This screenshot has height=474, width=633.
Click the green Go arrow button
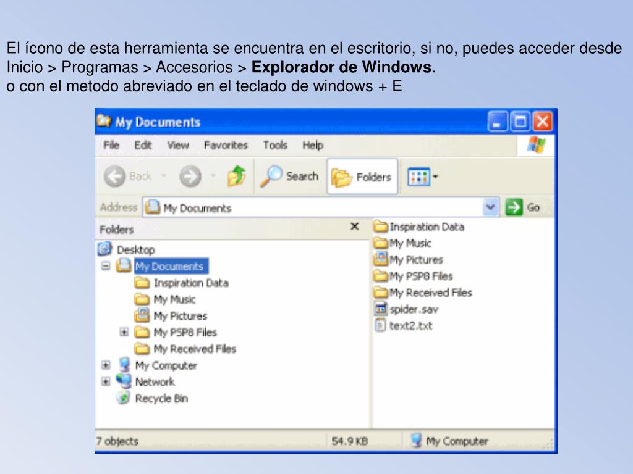[514, 207]
